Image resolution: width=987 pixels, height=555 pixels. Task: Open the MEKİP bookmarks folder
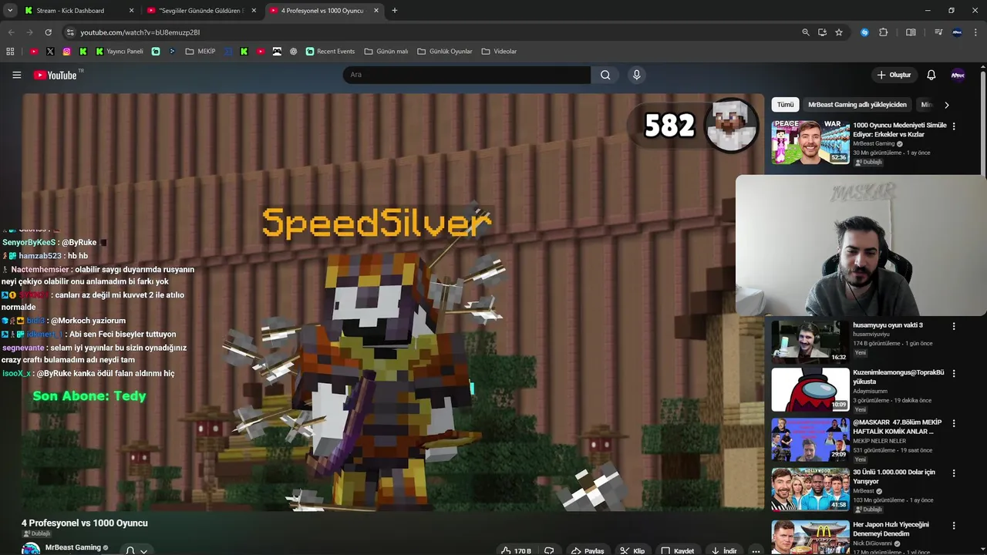pos(200,51)
